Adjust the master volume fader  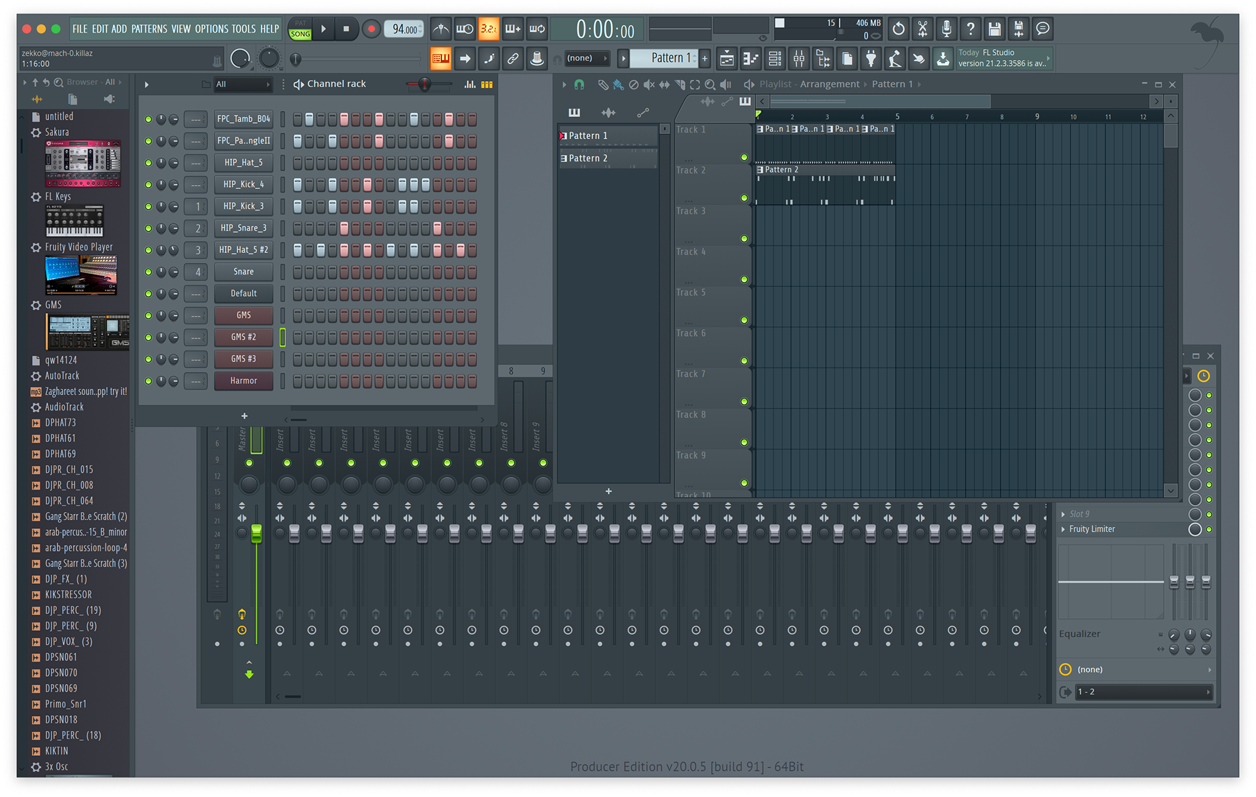point(256,533)
